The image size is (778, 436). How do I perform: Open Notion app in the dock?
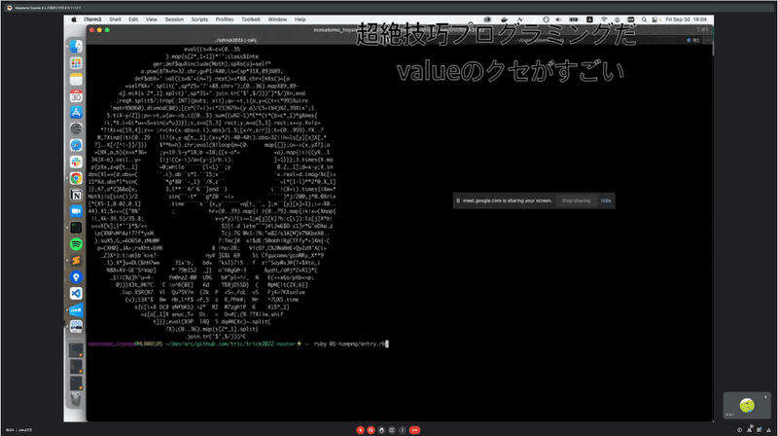(76, 195)
